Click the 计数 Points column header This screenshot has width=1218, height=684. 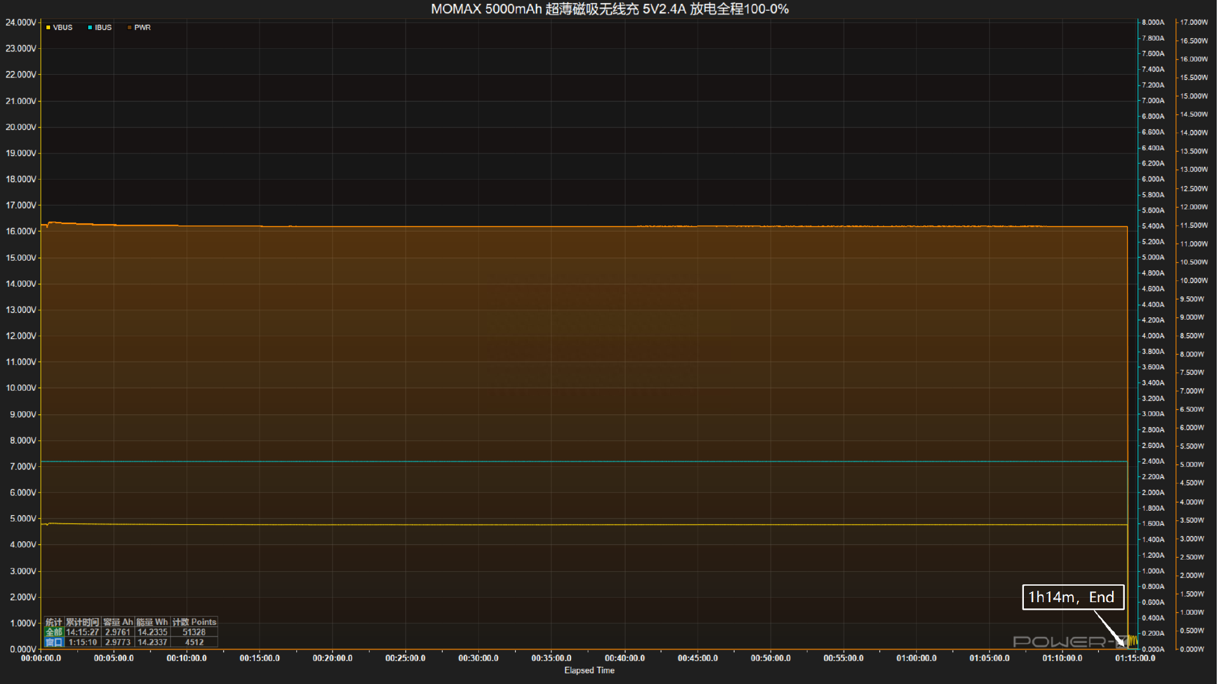pos(195,622)
